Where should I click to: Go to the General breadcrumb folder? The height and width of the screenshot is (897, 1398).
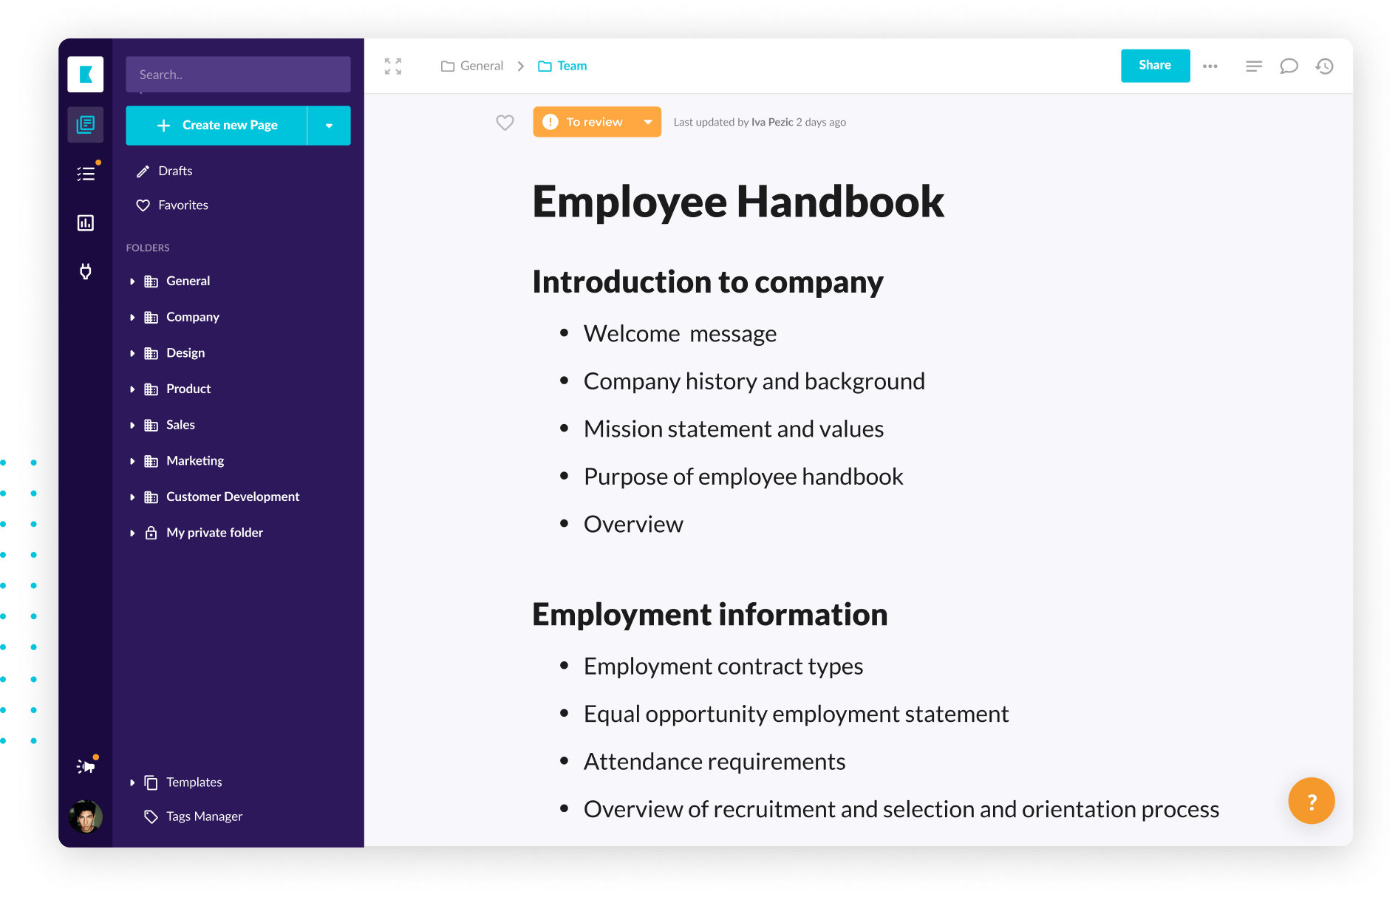[481, 66]
